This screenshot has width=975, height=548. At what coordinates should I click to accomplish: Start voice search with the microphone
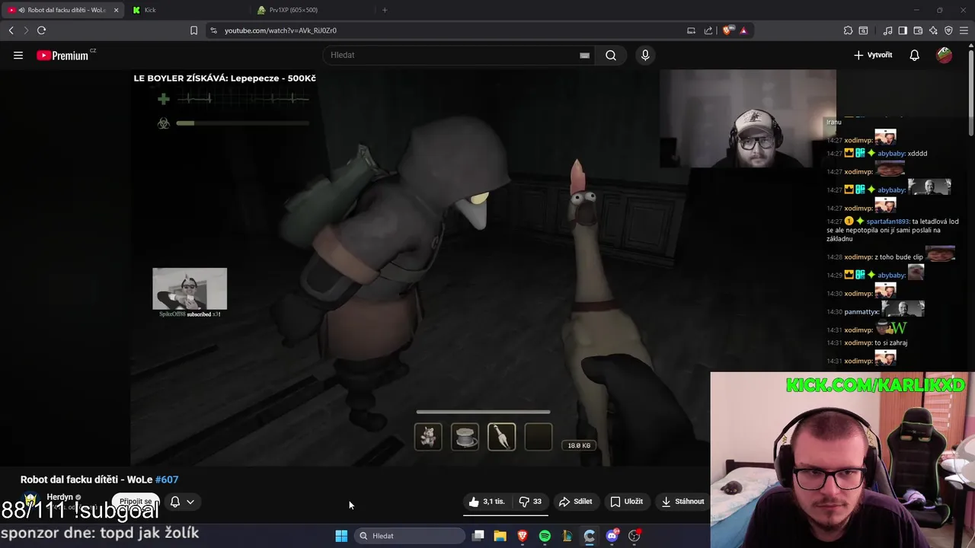(645, 55)
